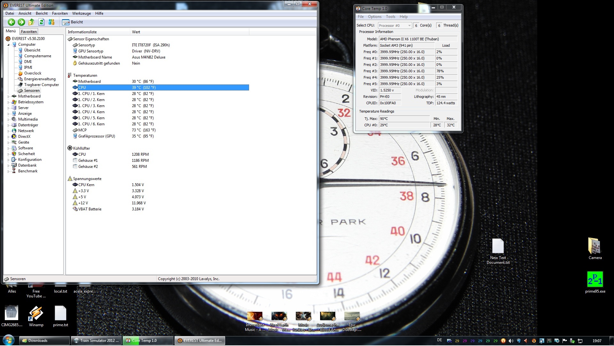Select the Fired Earth Music desktop shortcut
The width and height of the screenshot is (614, 346).
[279, 321]
